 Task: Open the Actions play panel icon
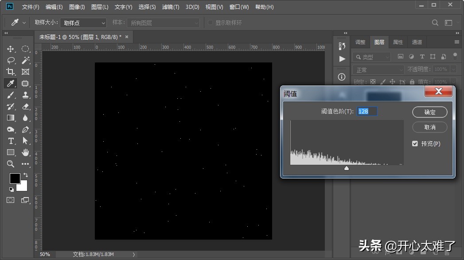point(342,59)
